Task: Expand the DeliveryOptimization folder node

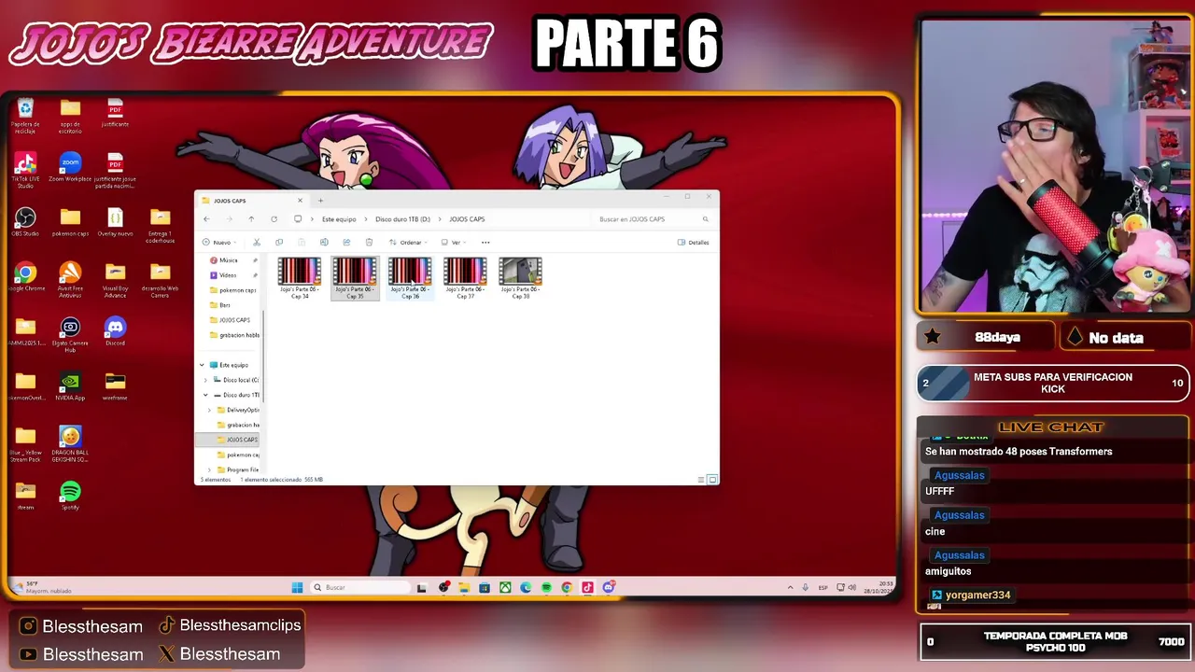Action: click(209, 410)
